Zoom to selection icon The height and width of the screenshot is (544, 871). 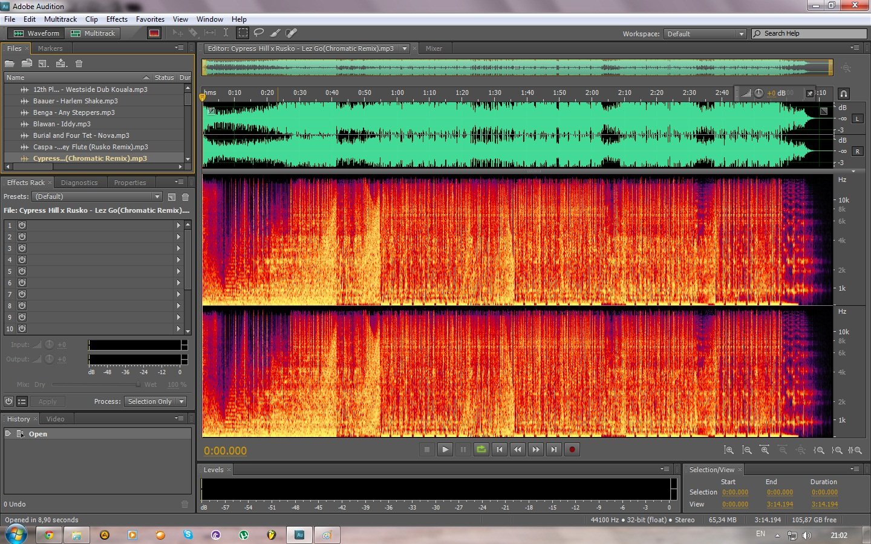coord(855,450)
